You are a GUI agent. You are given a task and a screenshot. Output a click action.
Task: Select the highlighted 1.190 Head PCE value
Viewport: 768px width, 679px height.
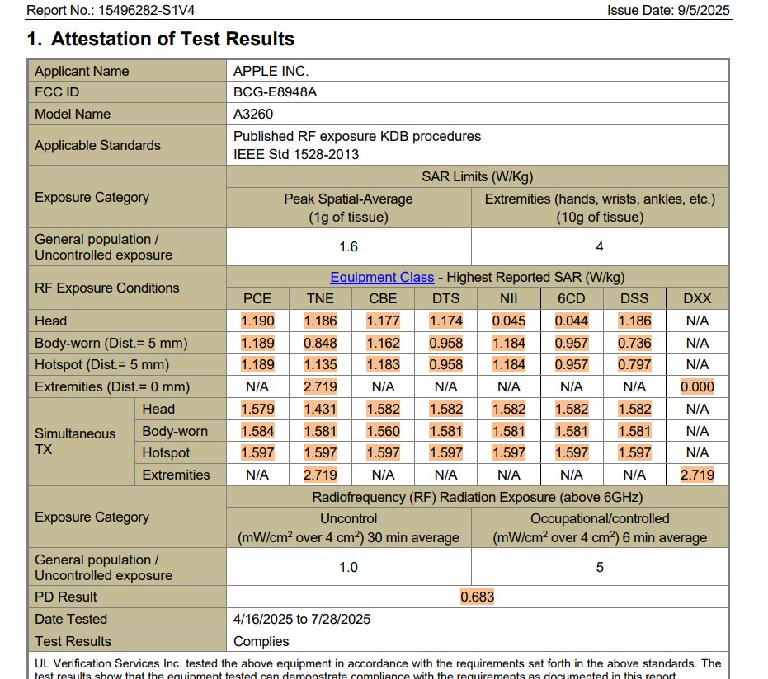coord(257,321)
